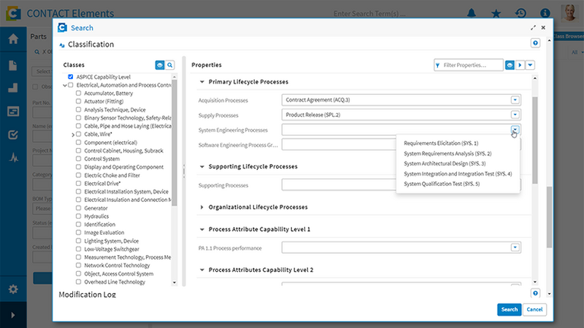Open the notifications bell icon

point(471,13)
